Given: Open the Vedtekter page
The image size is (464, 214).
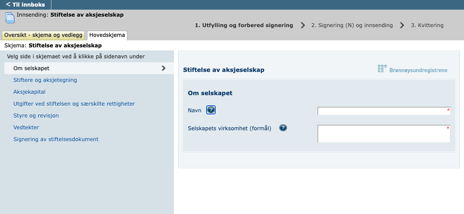Looking at the screenshot, I should click(x=26, y=128).
